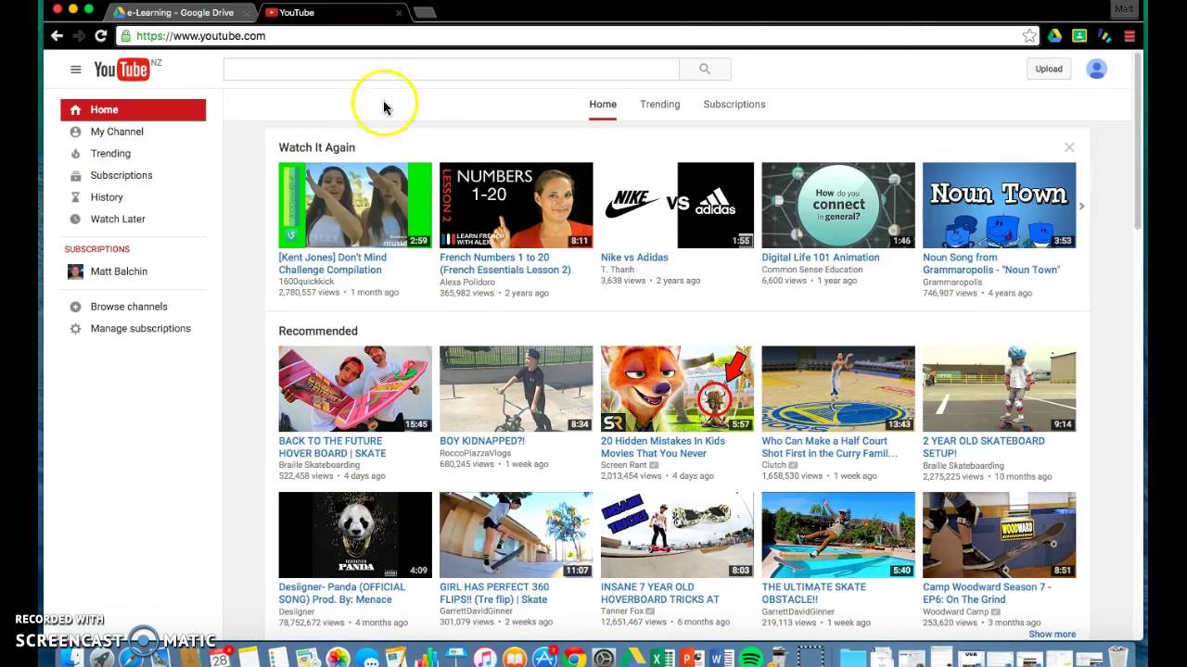Open 20 Hidden Mistakes video thumbnail

pyautogui.click(x=677, y=389)
